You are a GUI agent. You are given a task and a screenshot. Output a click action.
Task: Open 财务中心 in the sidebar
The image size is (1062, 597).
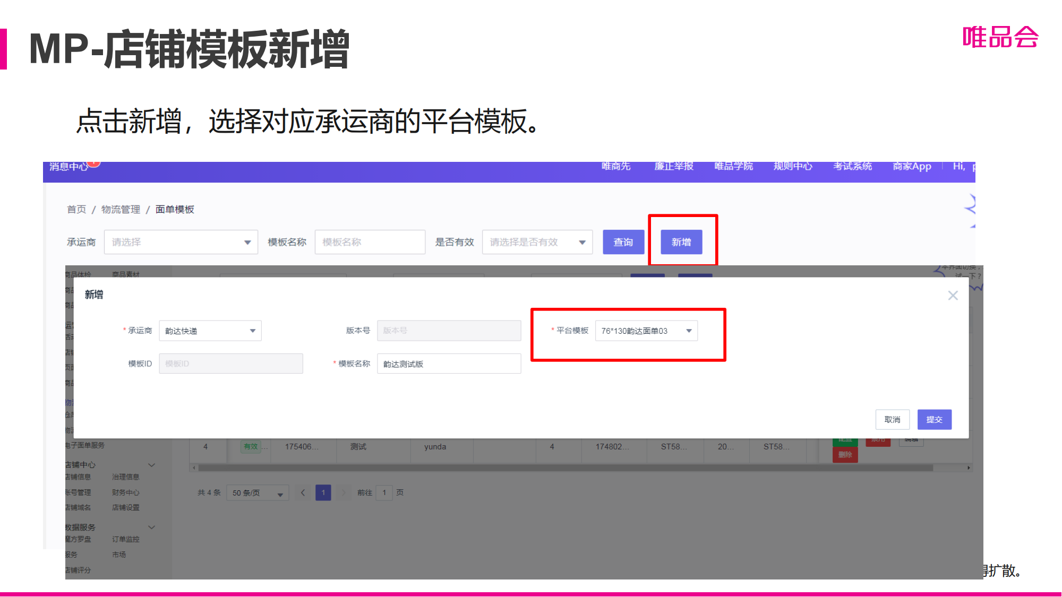click(x=126, y=492)
